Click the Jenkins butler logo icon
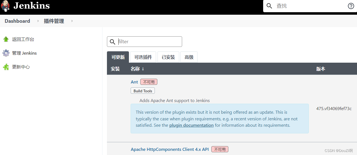 pos(5,6)
